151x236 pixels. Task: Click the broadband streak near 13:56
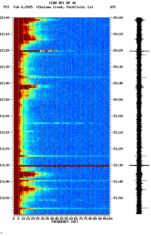(64, 209)
